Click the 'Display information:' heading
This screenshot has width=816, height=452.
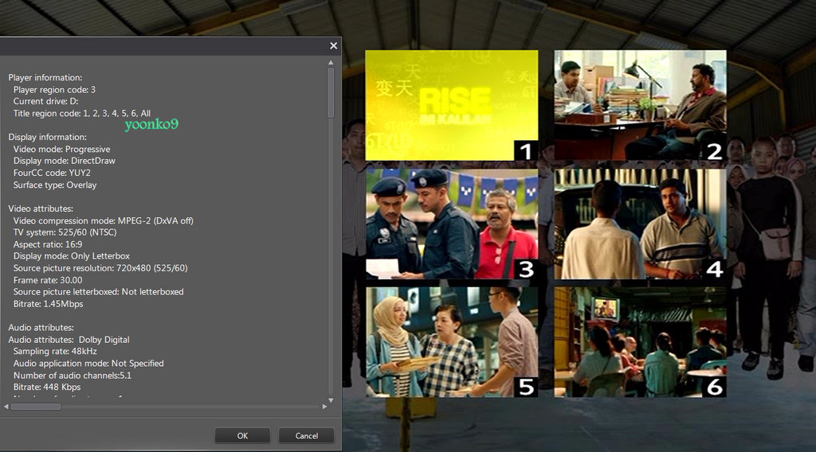[47, 137]
